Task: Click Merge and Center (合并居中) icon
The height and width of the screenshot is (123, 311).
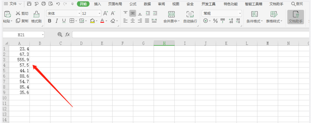Action: pos(171,14)
